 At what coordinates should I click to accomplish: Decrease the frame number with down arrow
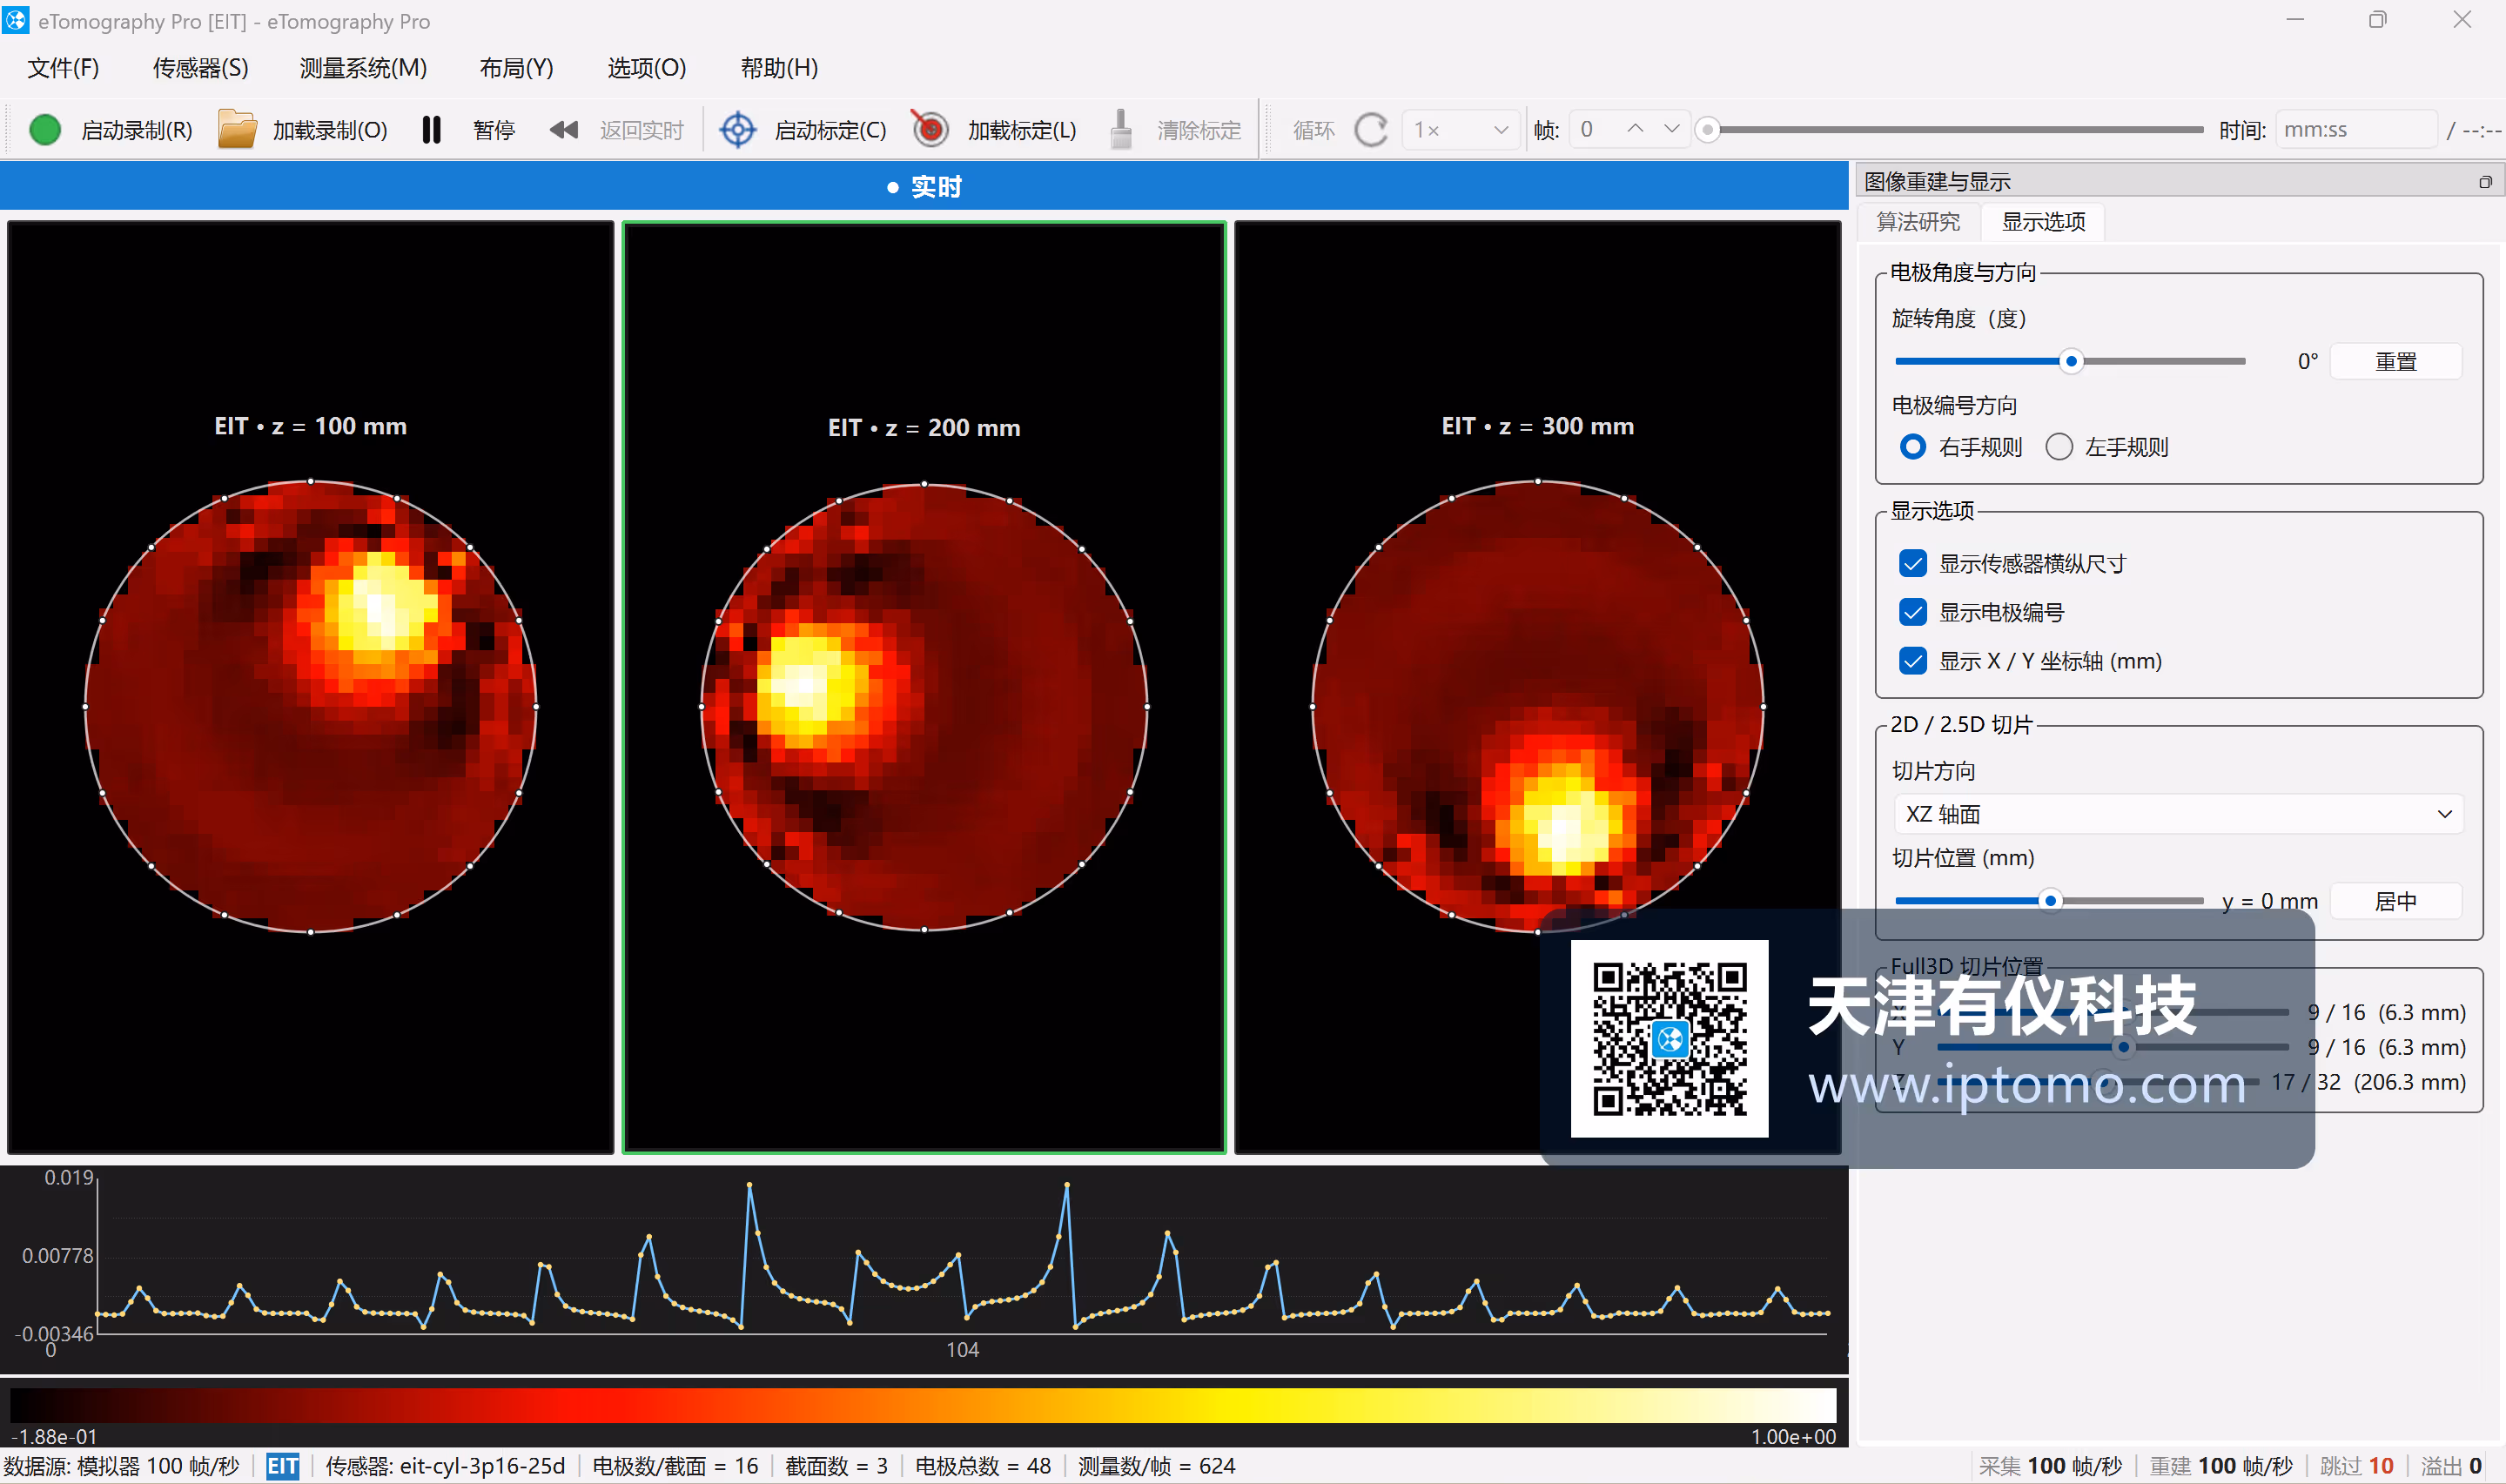tap(1671, 129)
